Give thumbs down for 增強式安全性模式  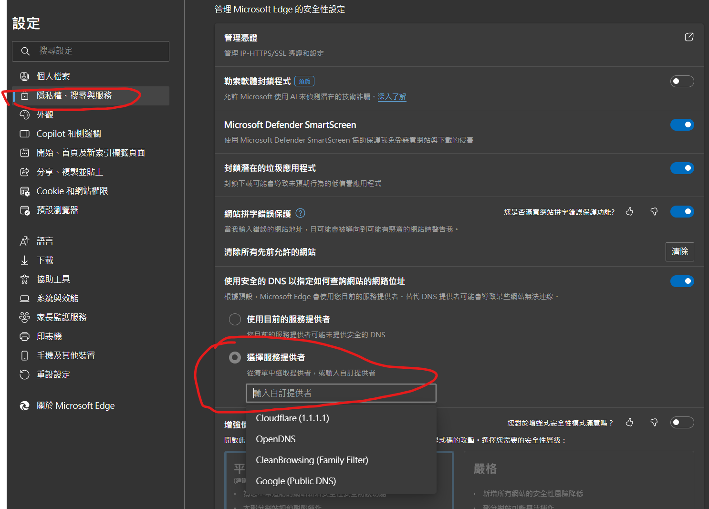tap(654, 422)
